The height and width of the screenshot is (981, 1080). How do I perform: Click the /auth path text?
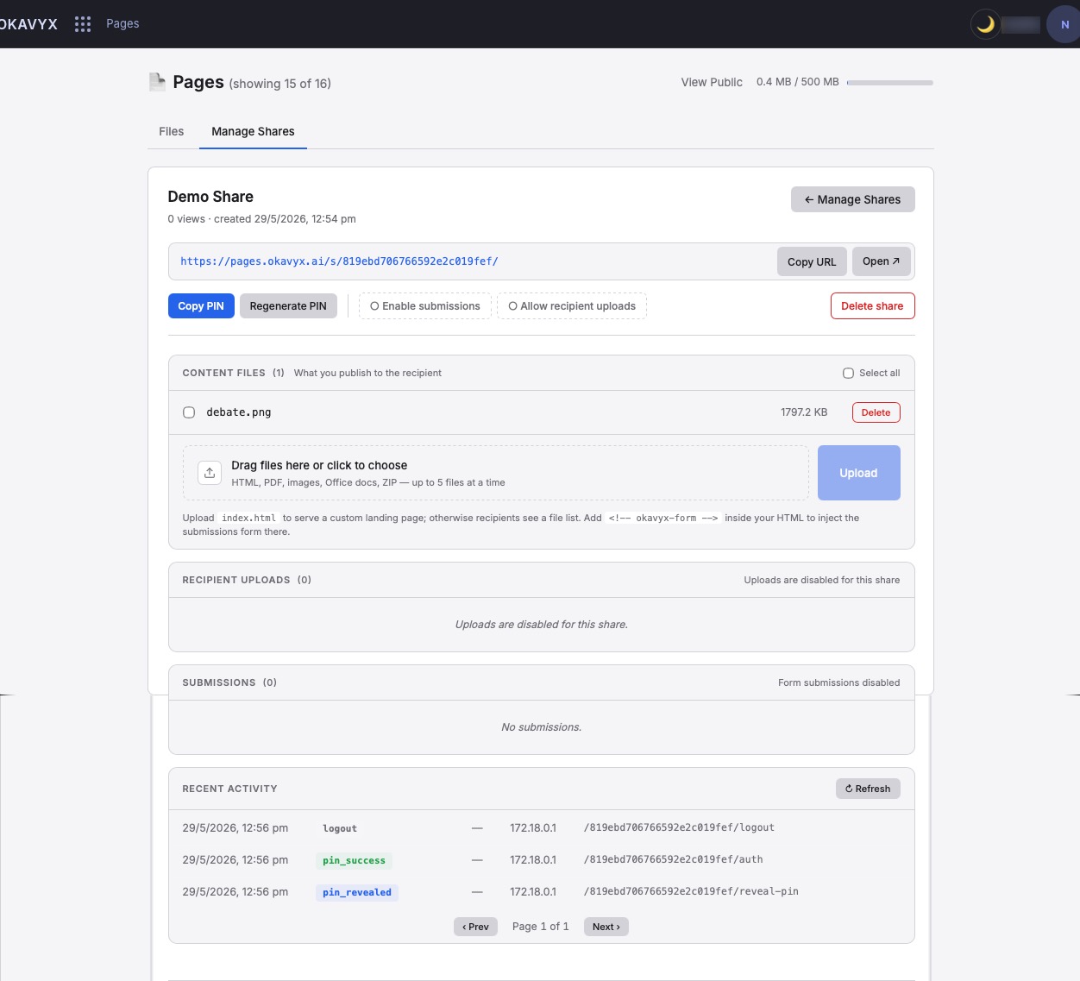[x=673, y=859]
